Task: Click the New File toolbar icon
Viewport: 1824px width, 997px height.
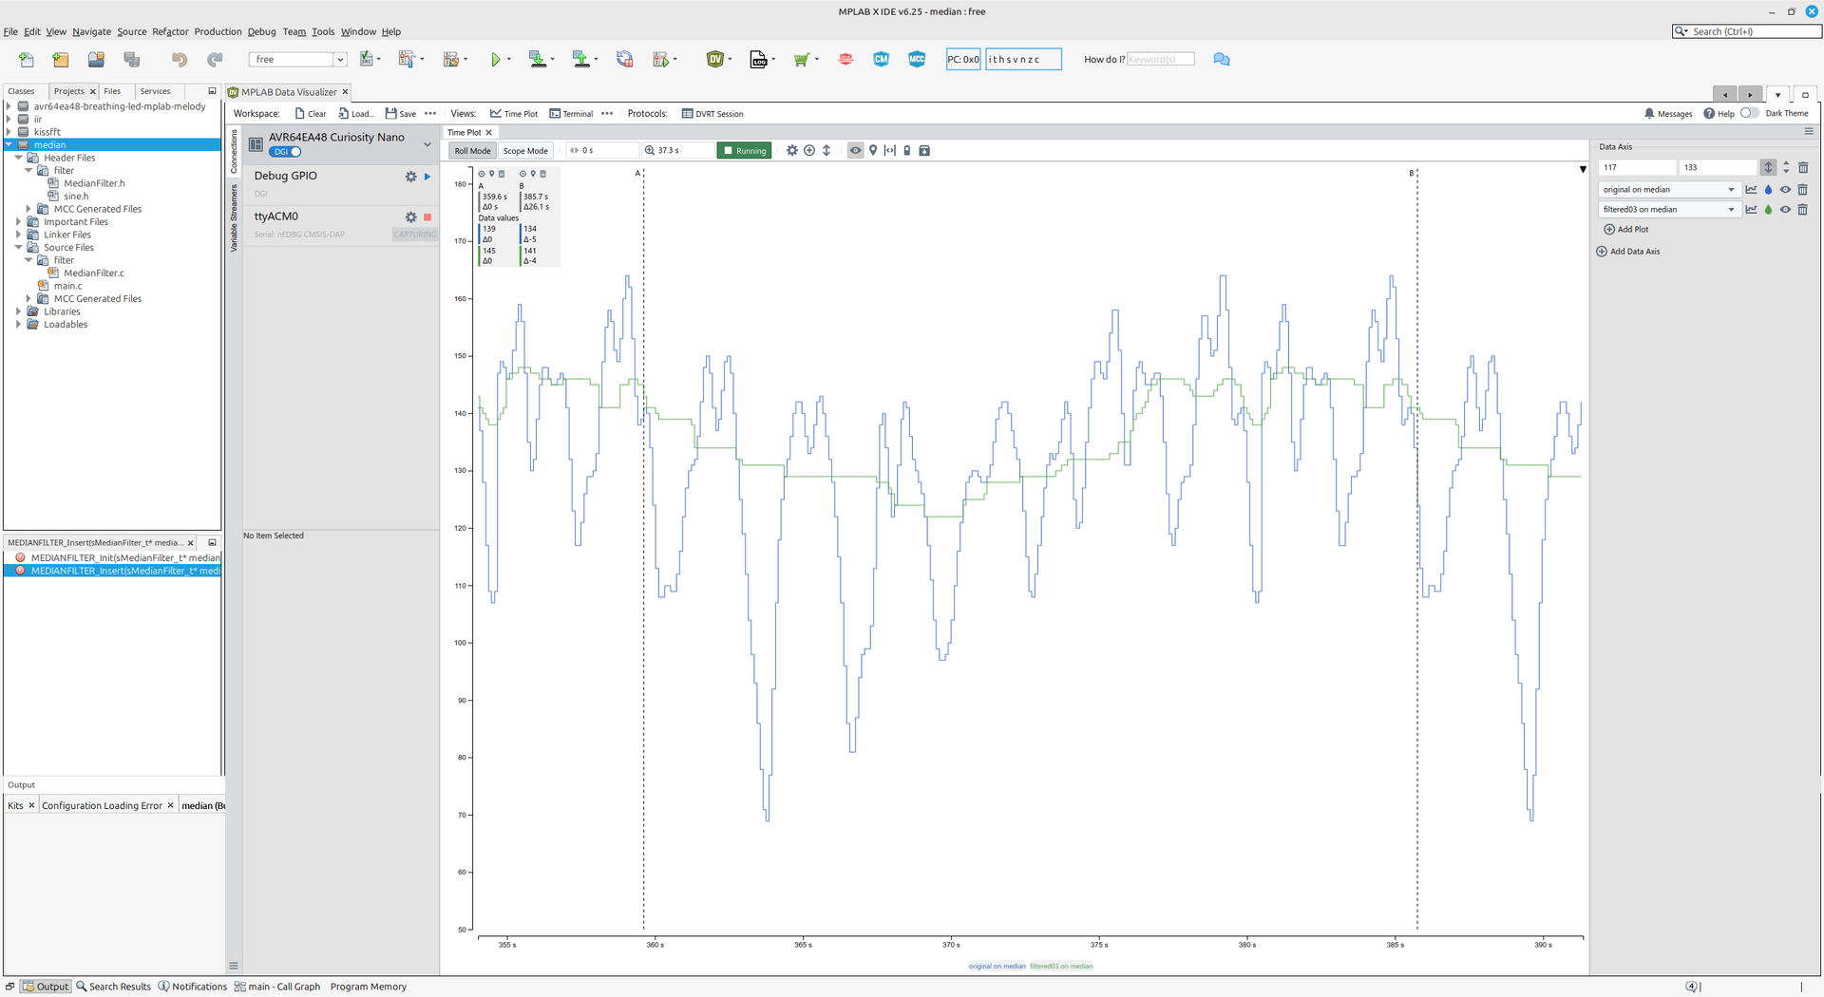Action: click(27, 60)
